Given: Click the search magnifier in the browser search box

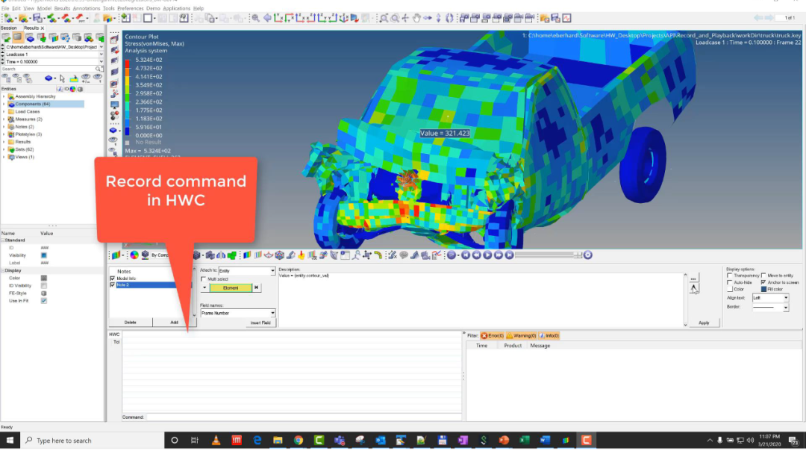Looking at the screenshot, I should (98, 69).
